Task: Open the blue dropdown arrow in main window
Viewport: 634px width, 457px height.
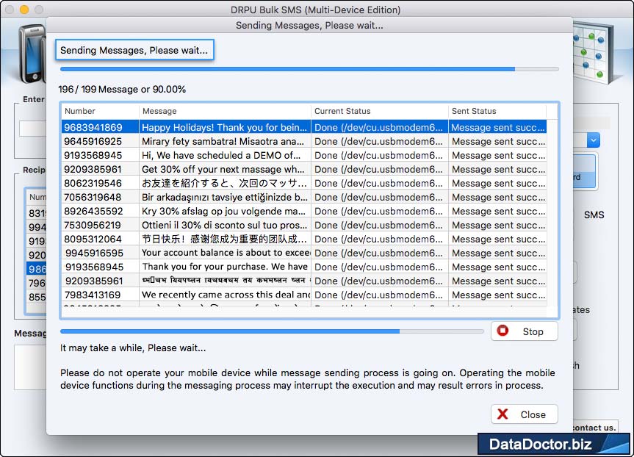Action: pyautogui.click(x=593, y=140)
